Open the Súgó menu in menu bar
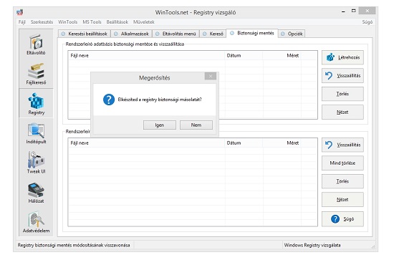The image size is (394, 260). point(367,22)
